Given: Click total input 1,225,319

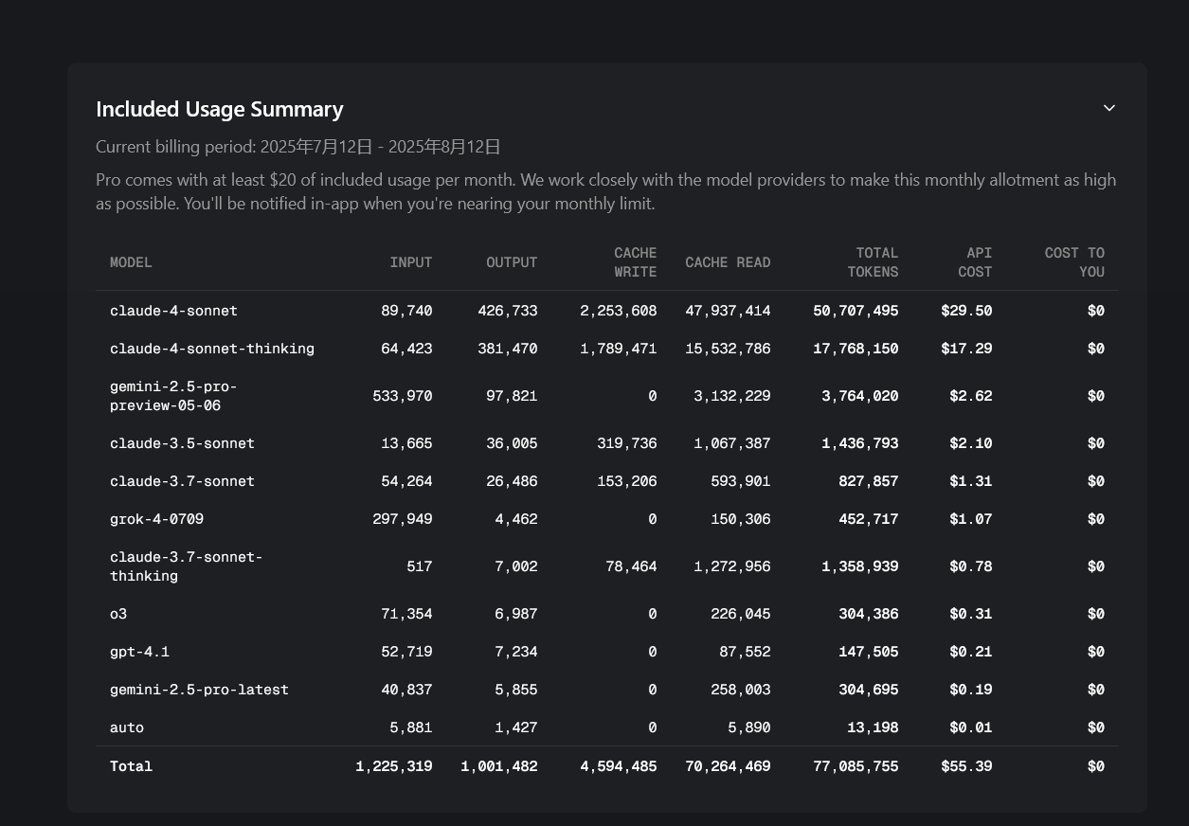Looking at the screenshot, I should pos(394,766).
